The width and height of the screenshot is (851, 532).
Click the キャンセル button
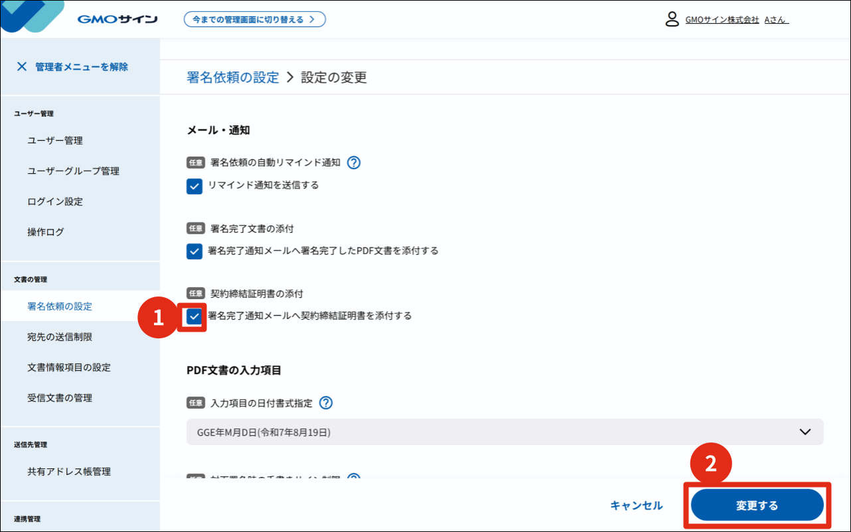click(636, 505)
